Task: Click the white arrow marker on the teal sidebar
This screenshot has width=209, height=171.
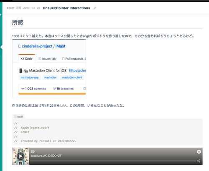Action: [x=1, y=47]
